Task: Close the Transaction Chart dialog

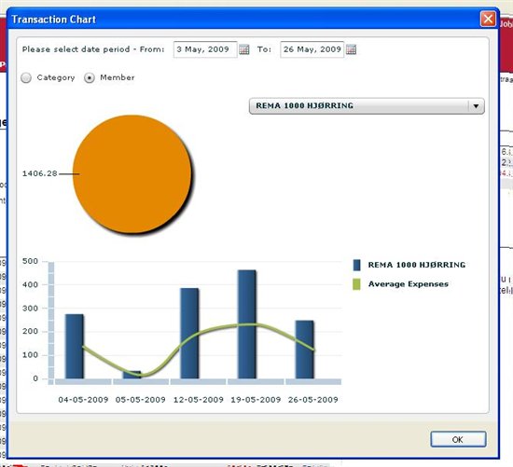Action: pos(488,19)
